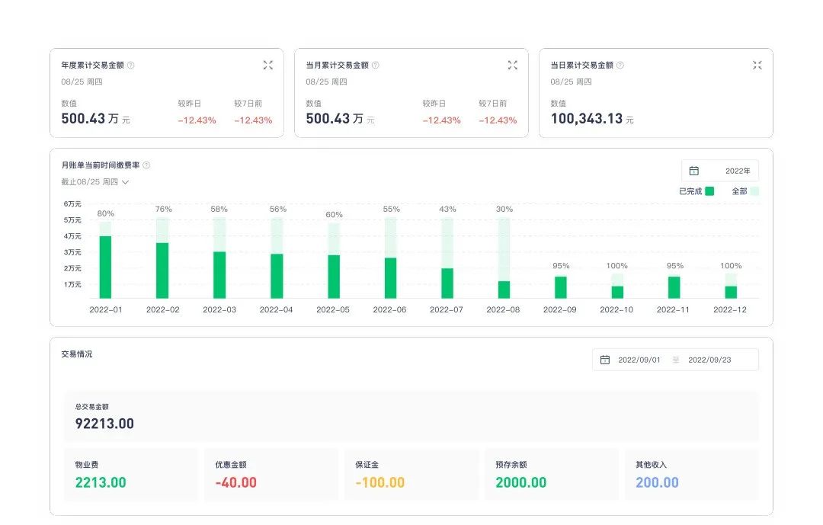Open help tooltip beside 当月累计交易金额

(x=376, y=66)
